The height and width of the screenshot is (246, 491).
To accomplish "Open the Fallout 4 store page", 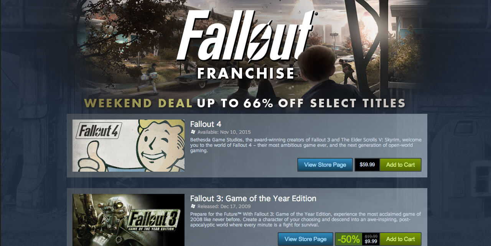I will coord(325,165).
